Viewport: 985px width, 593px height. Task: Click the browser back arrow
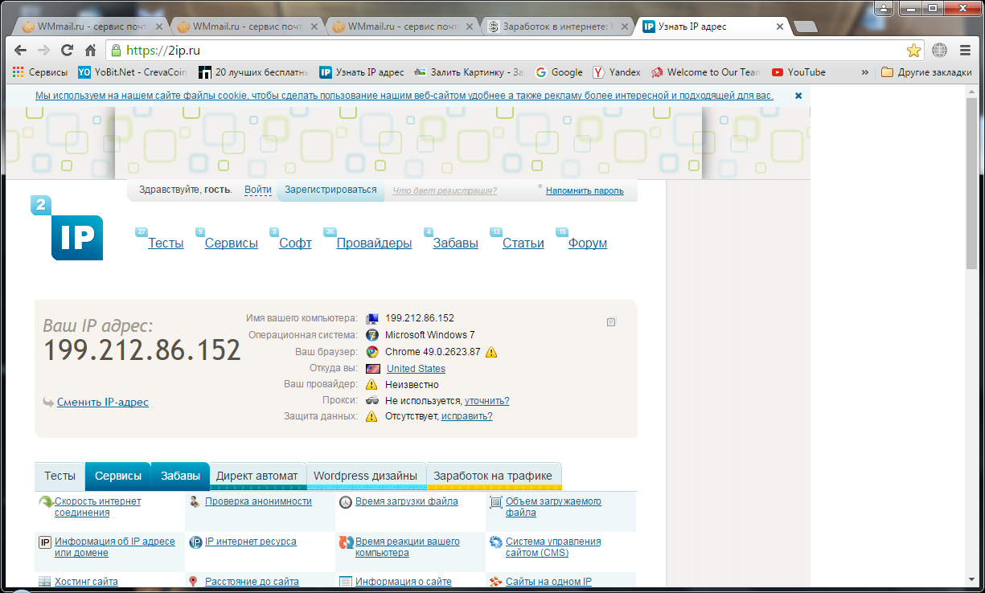point(21,50)
